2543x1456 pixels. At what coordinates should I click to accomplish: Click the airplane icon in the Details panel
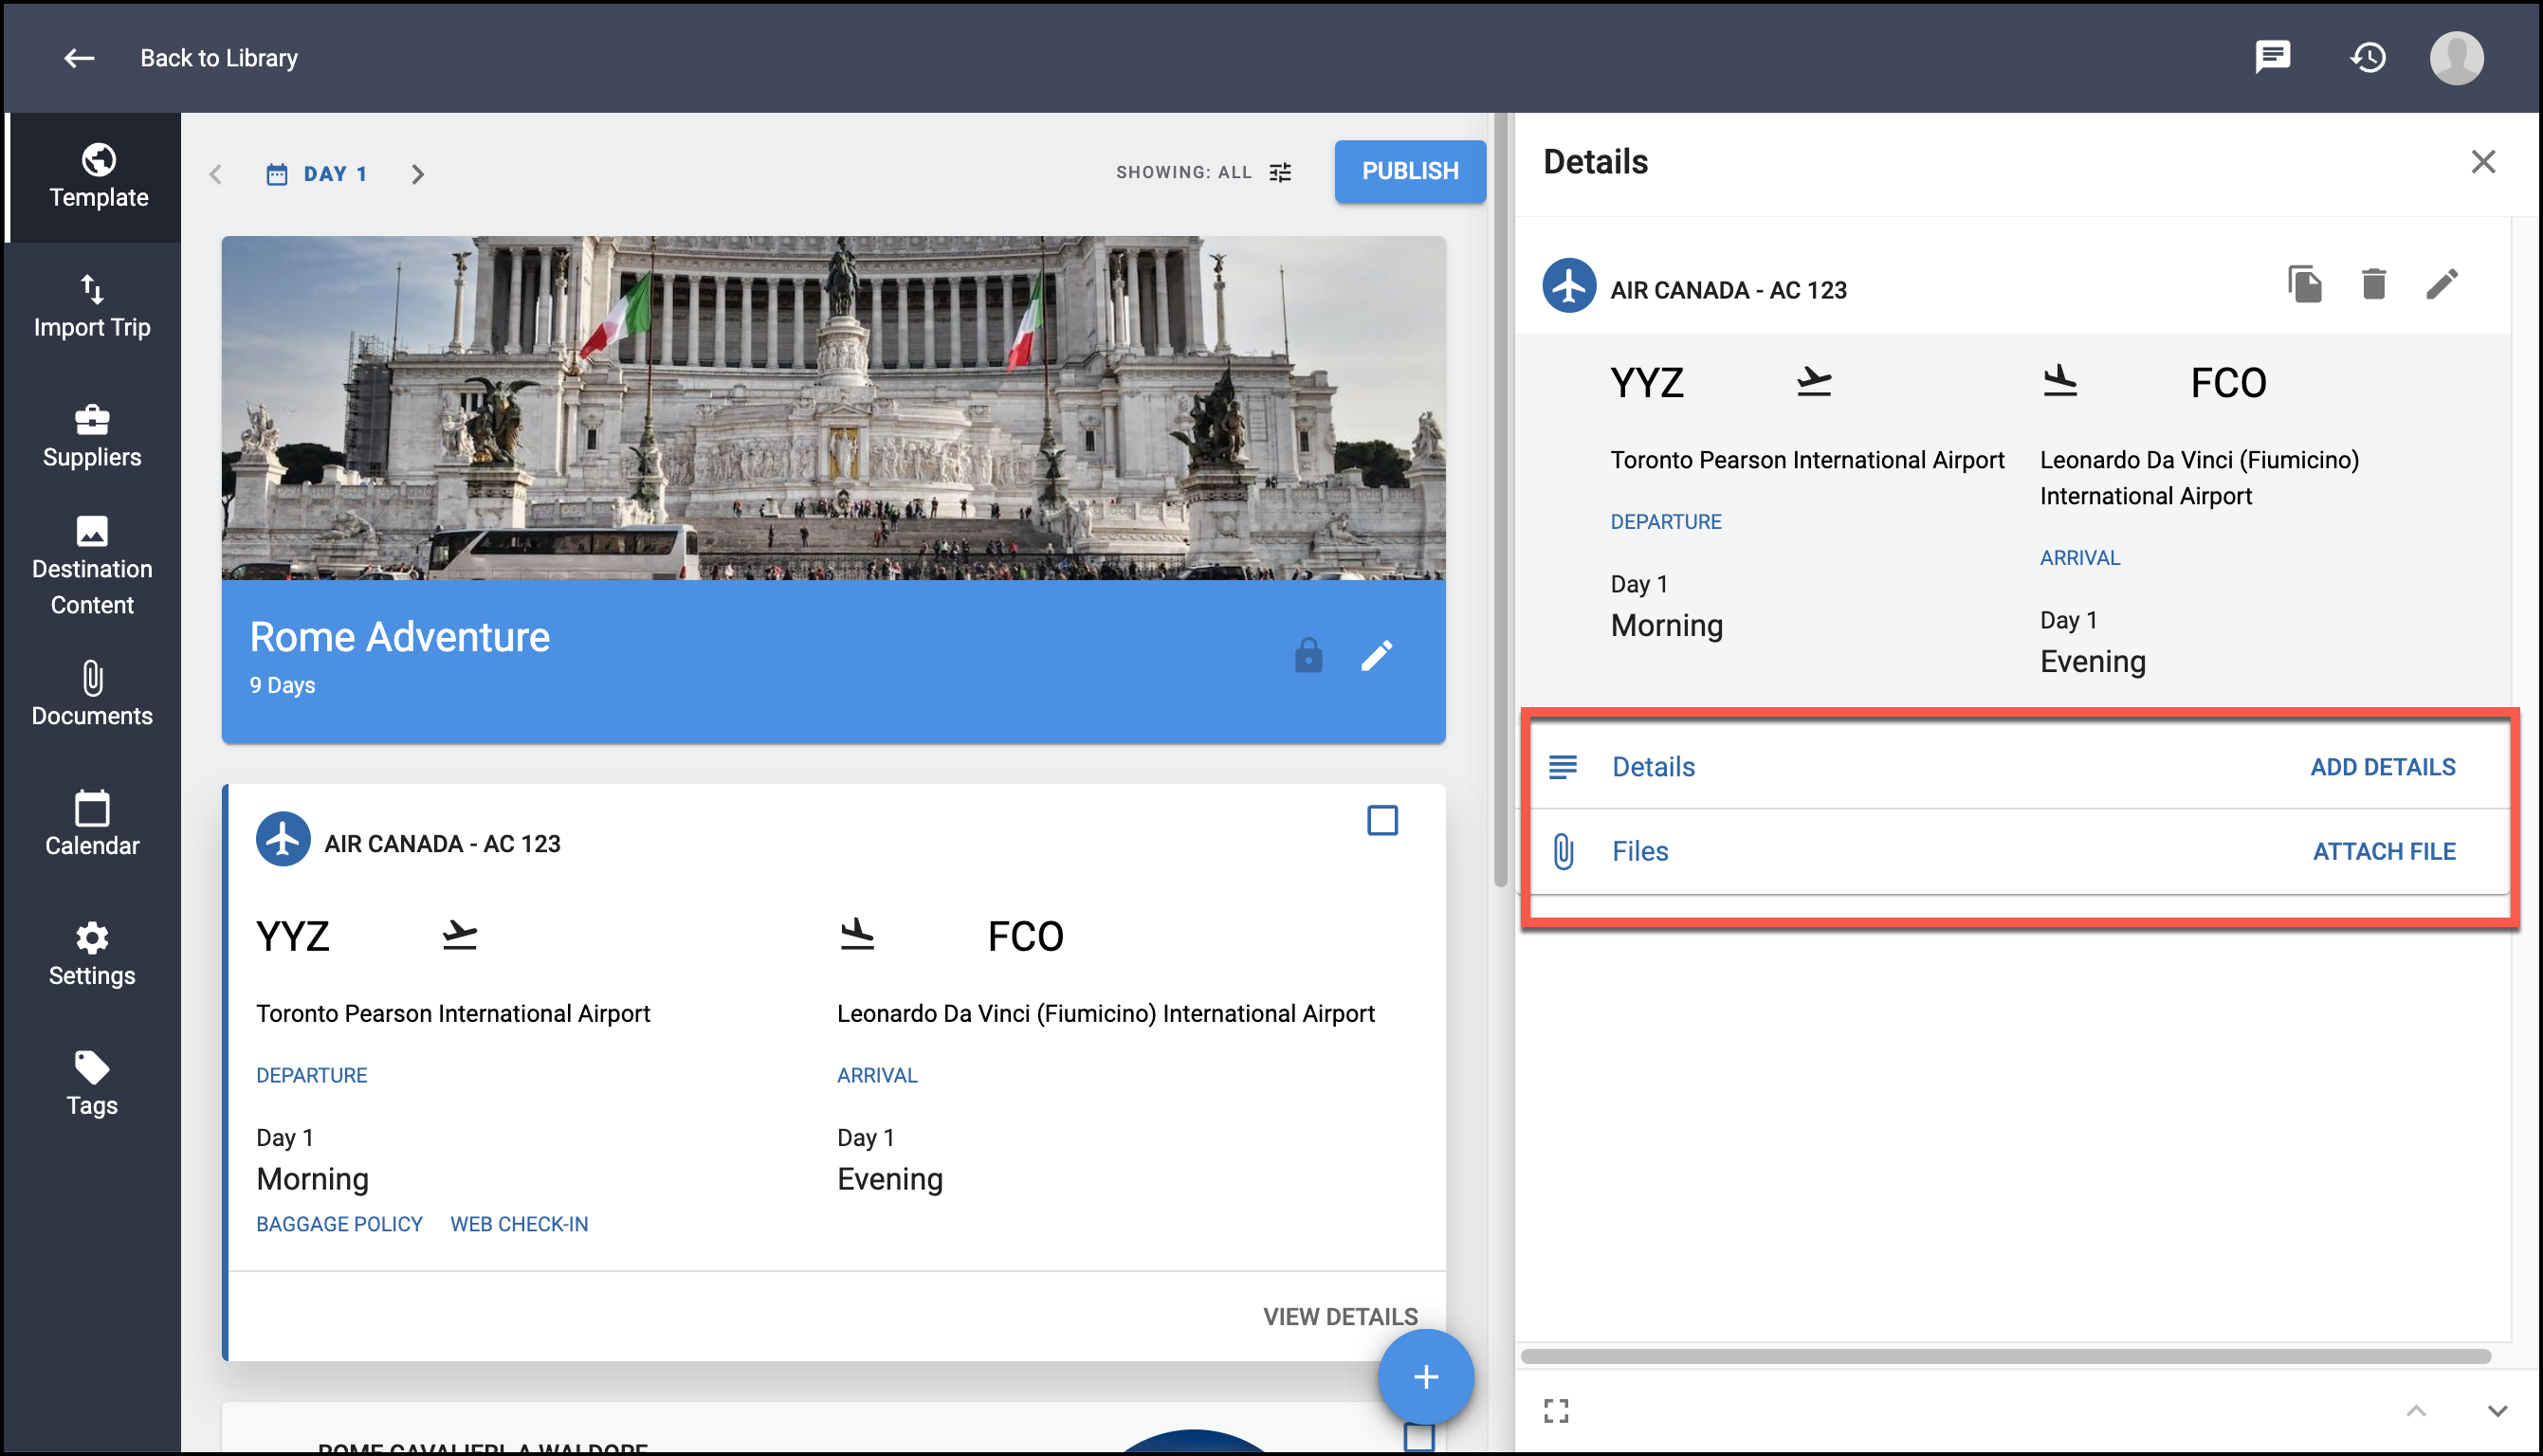point(1569,286)
